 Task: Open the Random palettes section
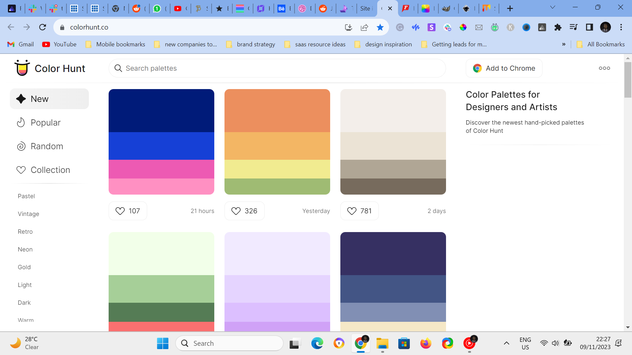coord(46,146)
